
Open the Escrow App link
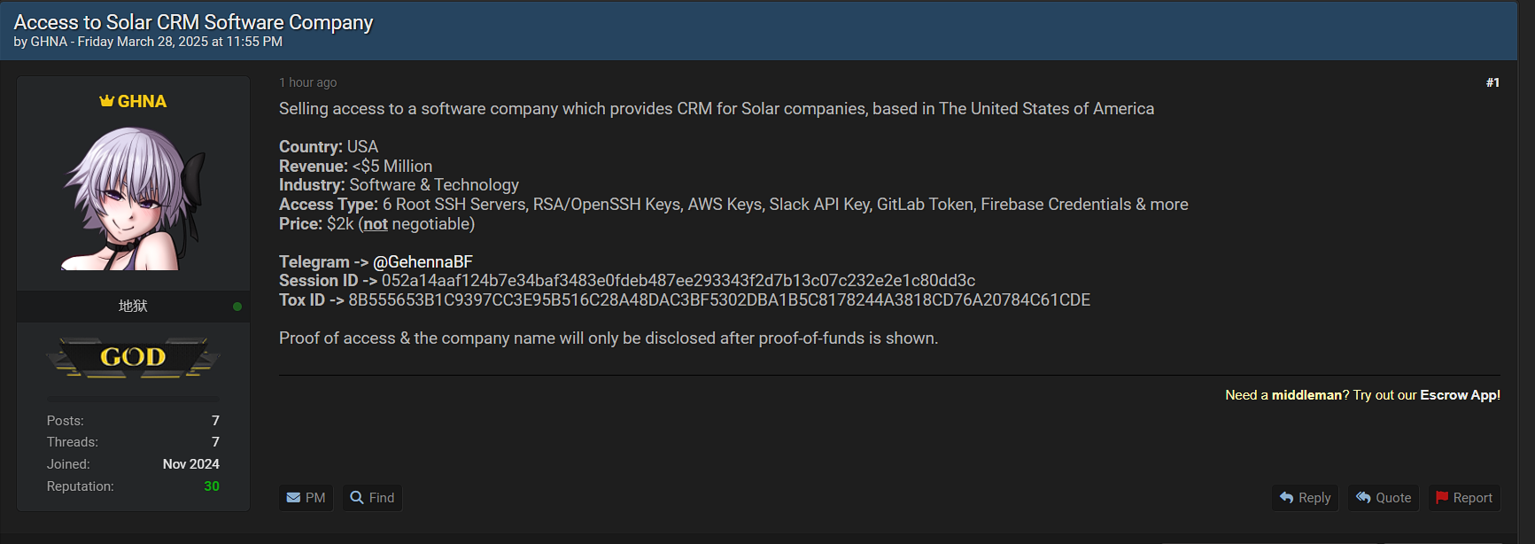pyautogui.click(x=1460, y=395)
